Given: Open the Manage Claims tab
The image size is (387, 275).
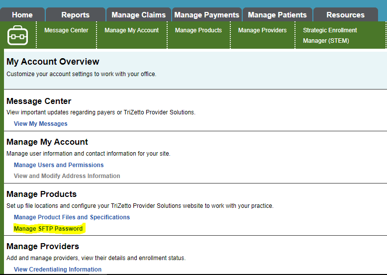Looking at the screenshot, I should pyautogui.click(x=138, y=14).
